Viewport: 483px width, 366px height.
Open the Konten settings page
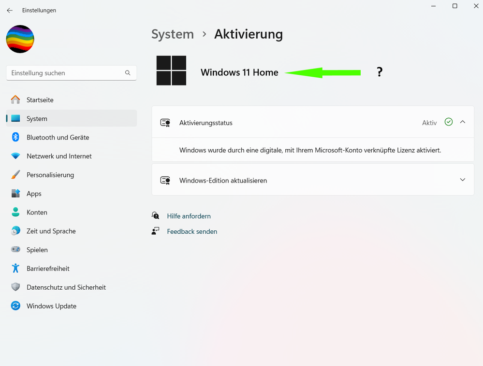(x=37, y=212)
